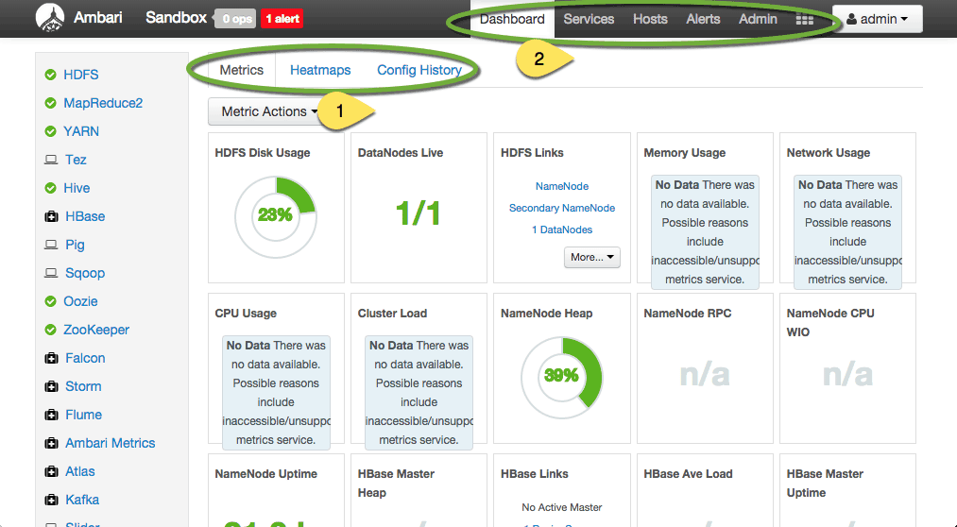Click the Ambari title text
This screenshot has height=527, width=957.
[x=97, y=18]
